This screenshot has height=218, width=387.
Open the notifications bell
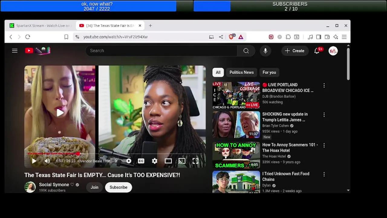[x=317, y=51]
